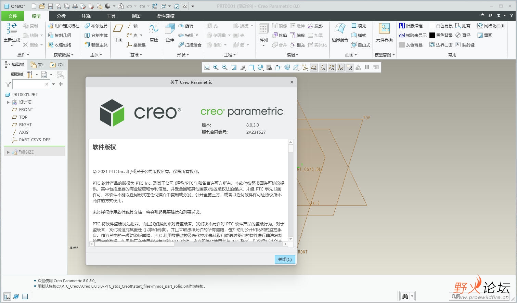Screen dimensions: 517x303
Task: Click the Revolve (旋转) tool
Action: click(x=186, y=26)
